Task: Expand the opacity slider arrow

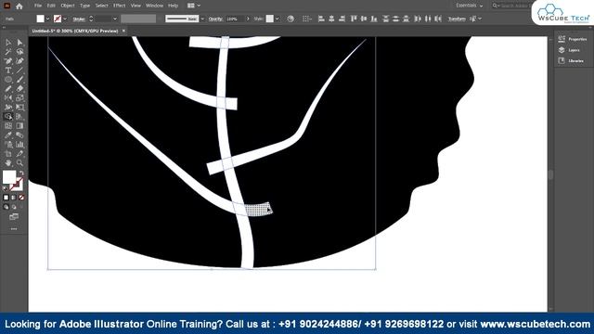Action: point(248,19)
